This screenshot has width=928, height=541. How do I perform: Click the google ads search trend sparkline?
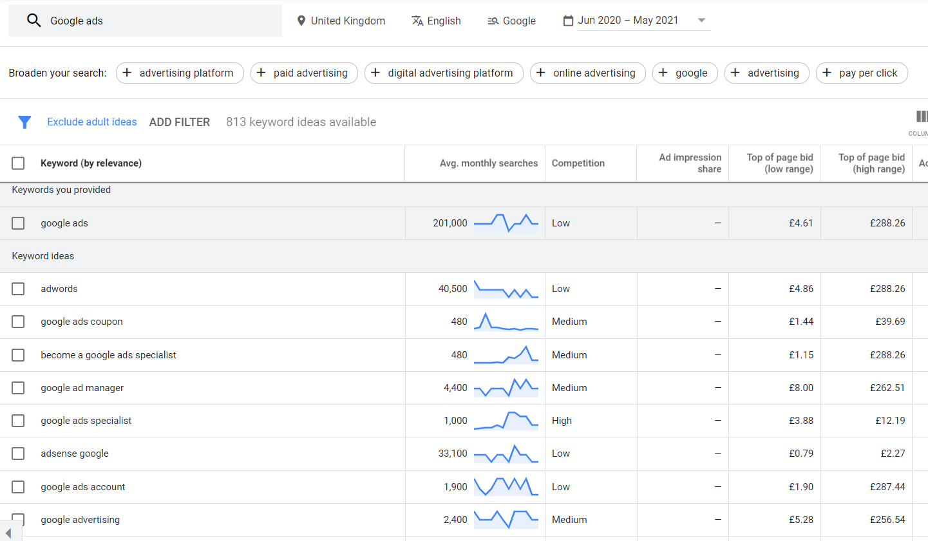pyautogui.click(x=506, y=223)
